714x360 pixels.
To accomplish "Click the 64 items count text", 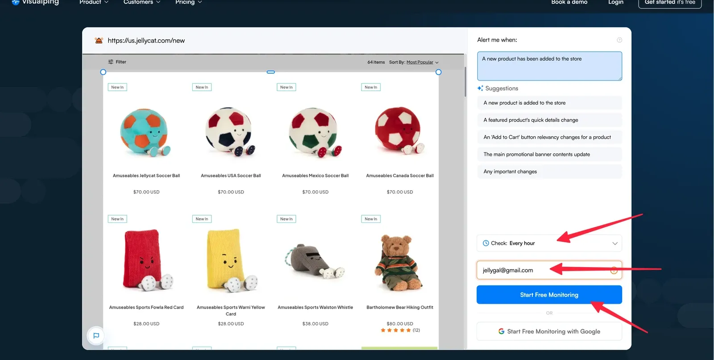I will [x=376, y=63].
